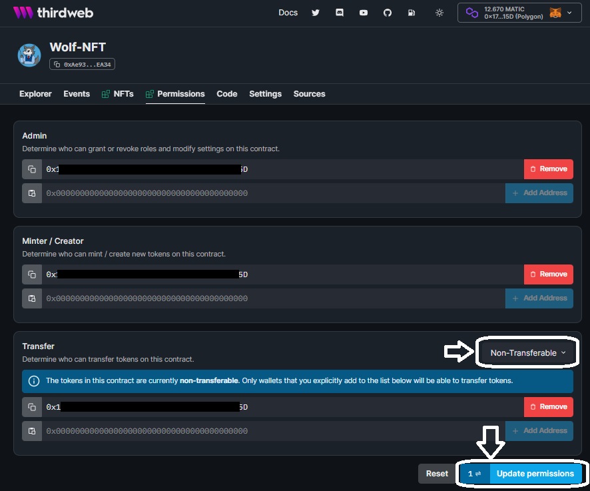Viewport: 590px width, 491px height.
Task: Remove the Transfer role address
Action: 549,407
